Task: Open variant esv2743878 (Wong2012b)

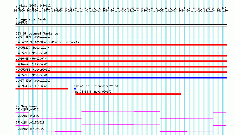Action: pyautogui.click(x=33, y=37)
